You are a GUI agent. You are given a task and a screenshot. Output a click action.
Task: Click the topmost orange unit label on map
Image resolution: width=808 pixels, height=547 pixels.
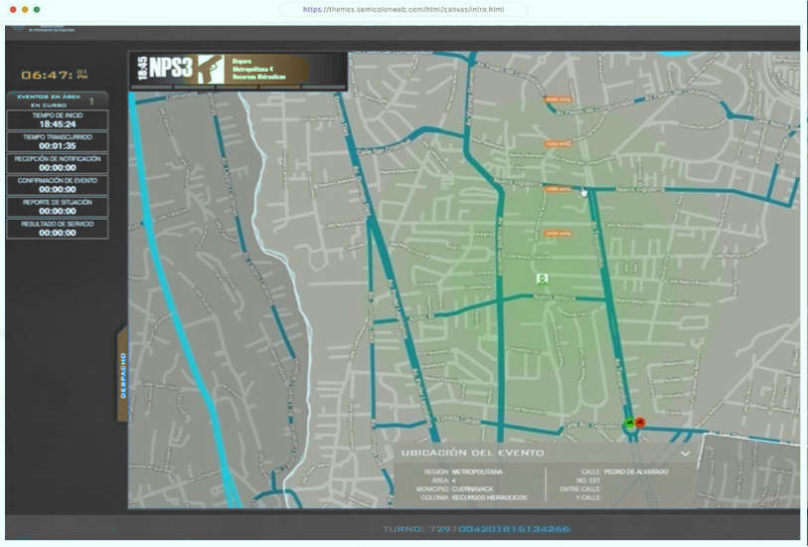557,99
